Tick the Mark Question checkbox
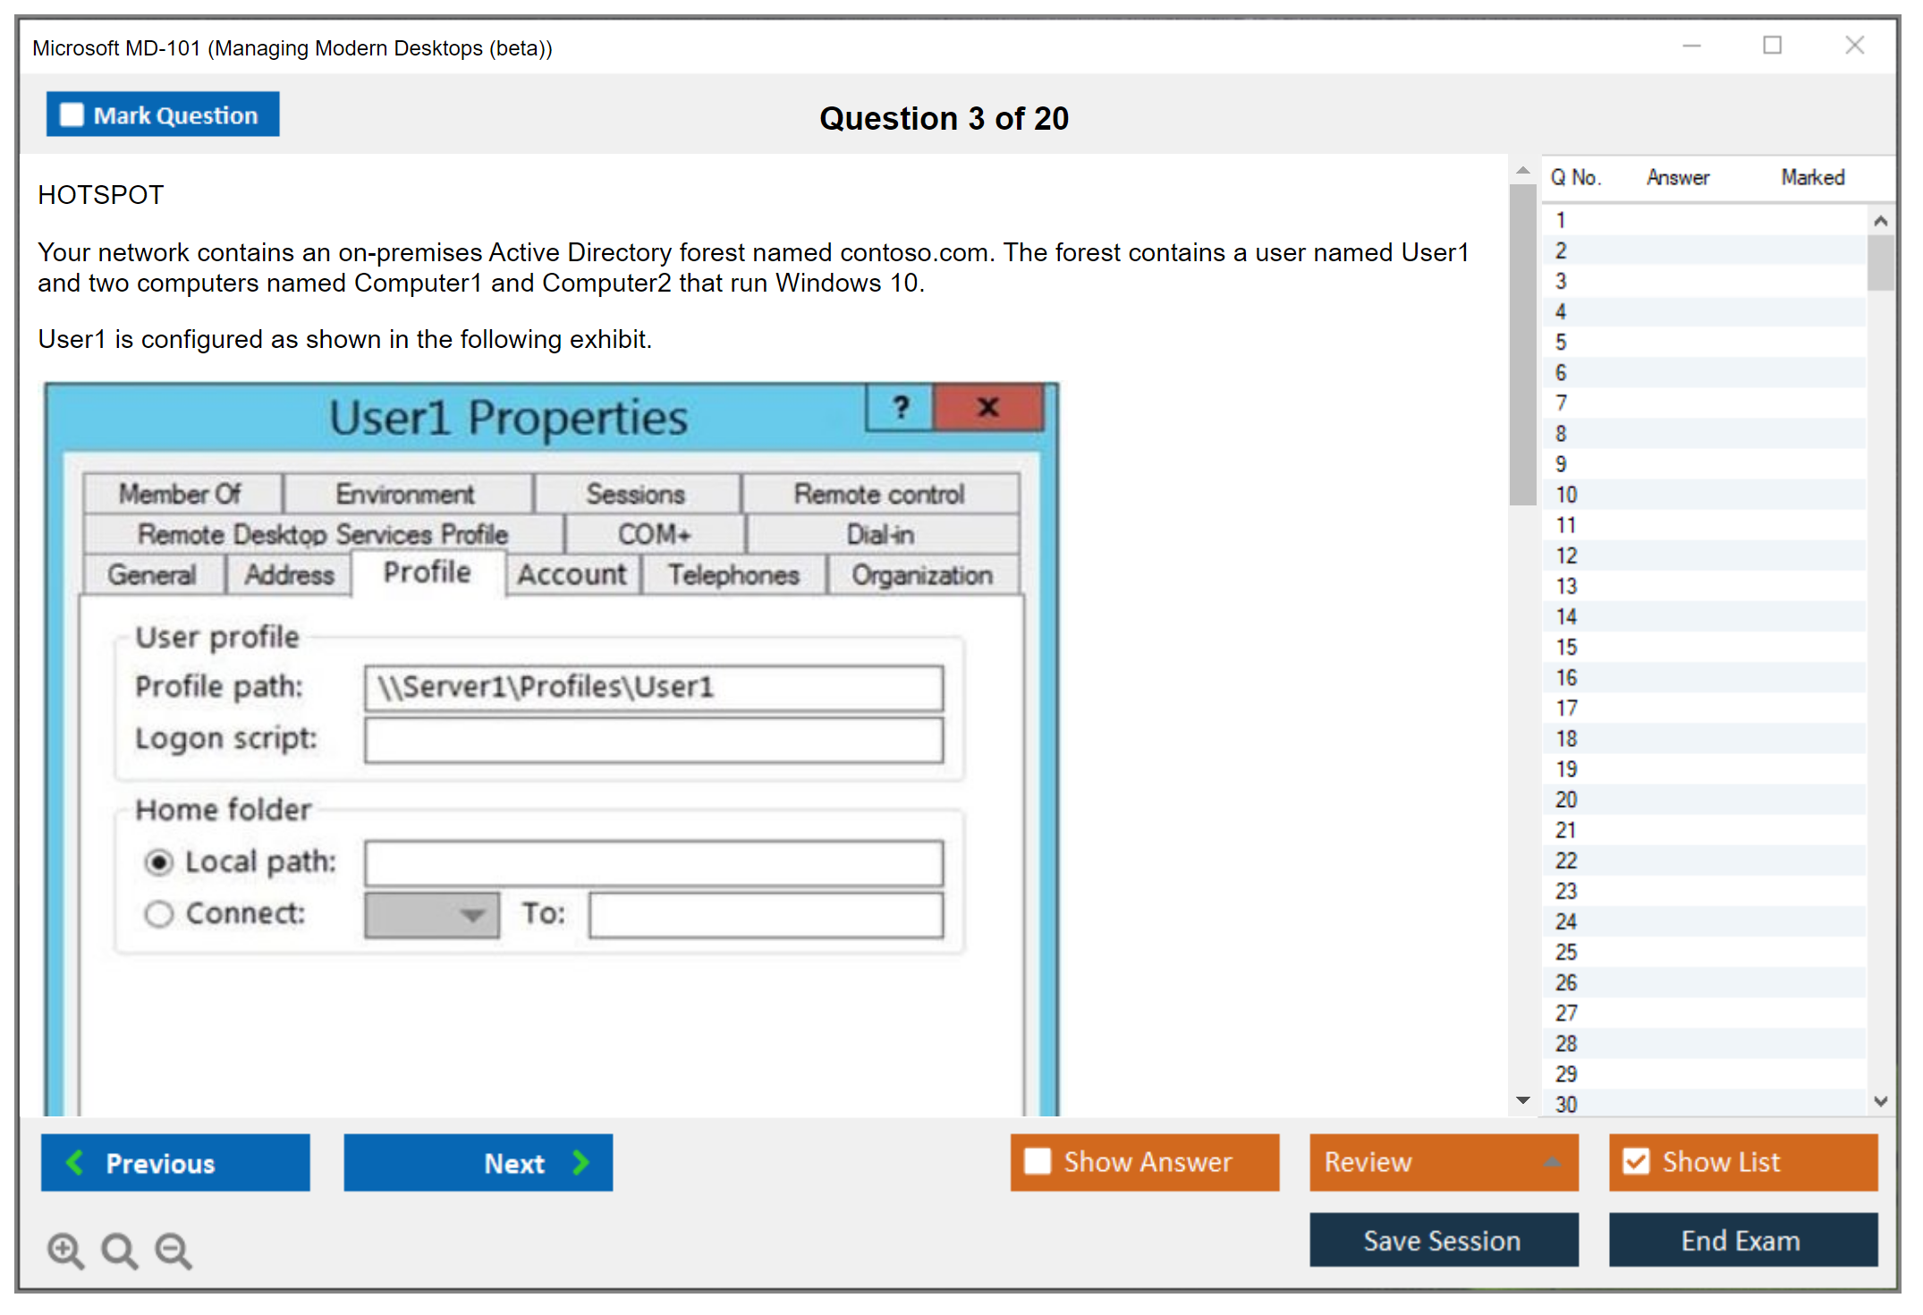 click(x=72, y=115)
